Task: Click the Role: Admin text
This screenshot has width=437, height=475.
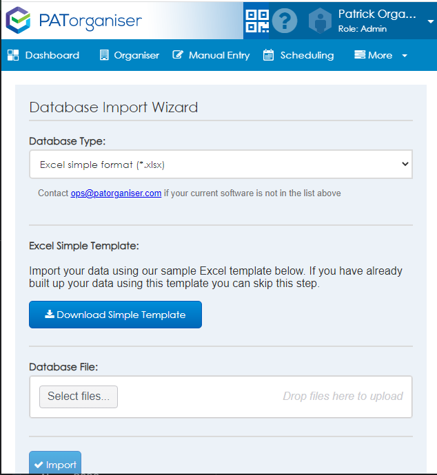Action: click(363, 29)
